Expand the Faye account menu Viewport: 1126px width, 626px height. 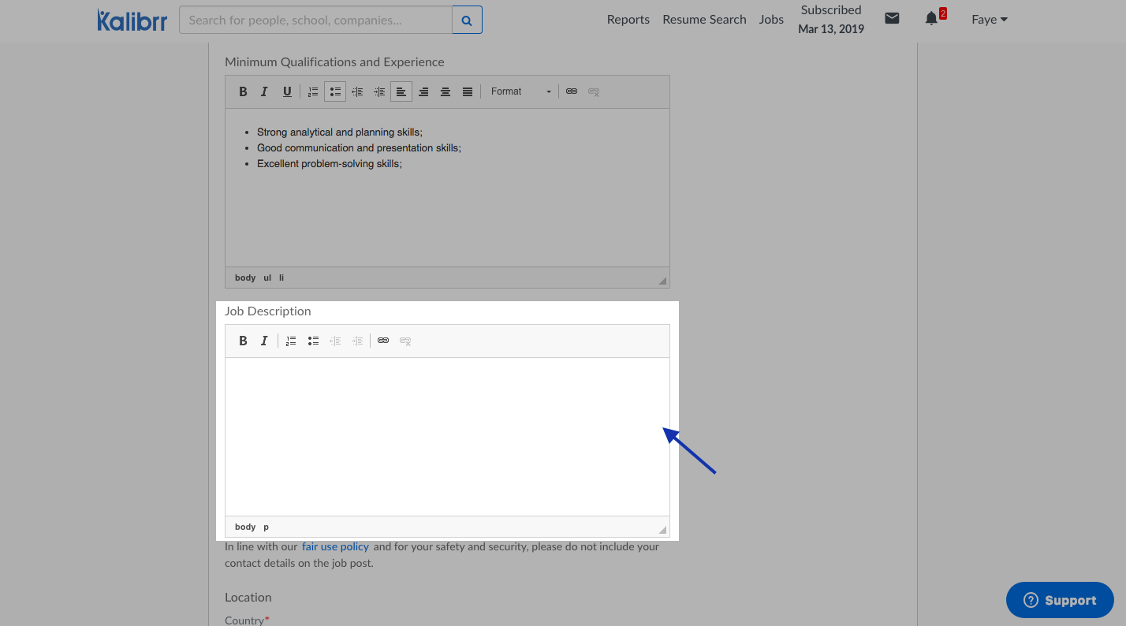click(x=990, y=20)
